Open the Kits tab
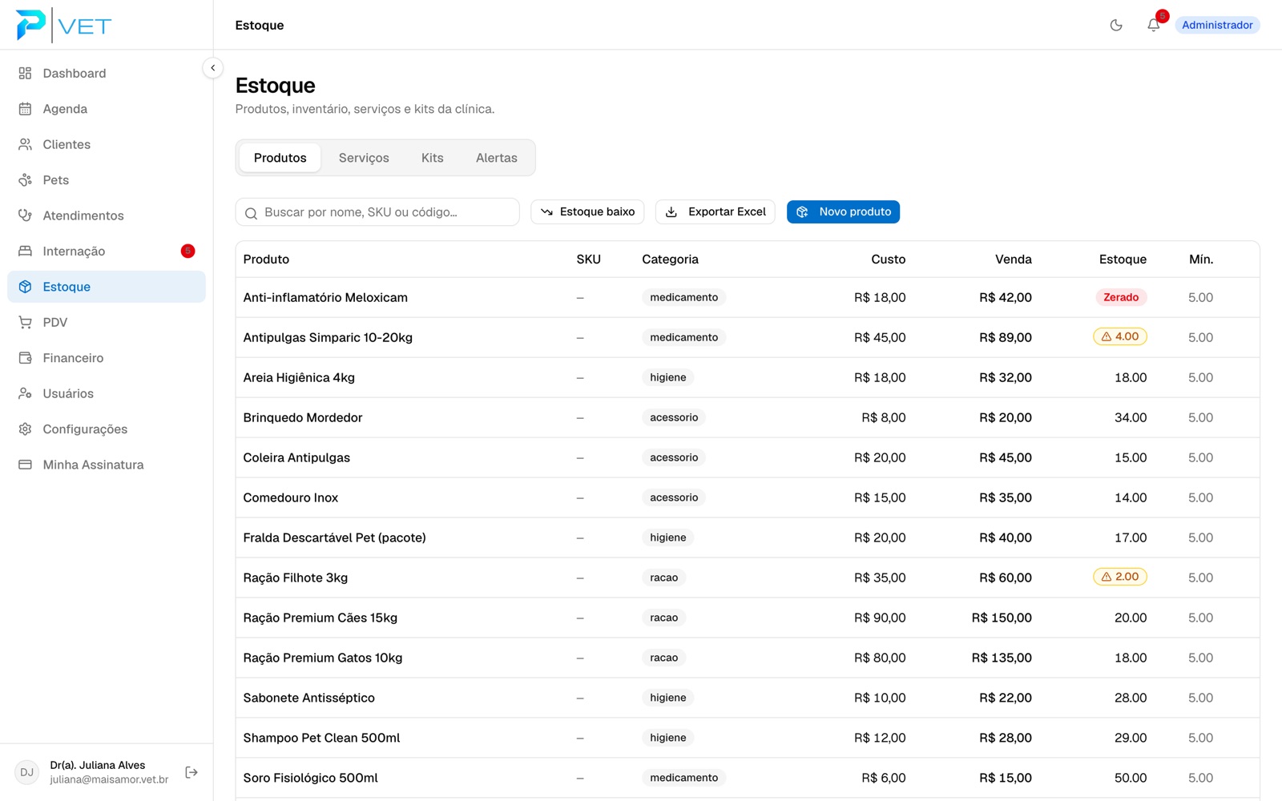Image resolution: width=1282 pixels, height=801 pixels. click(x=433, y=158)
